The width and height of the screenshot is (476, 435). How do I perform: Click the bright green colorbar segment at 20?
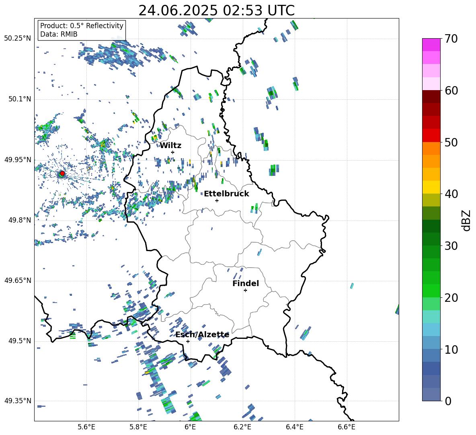click(x=431, y=291)
